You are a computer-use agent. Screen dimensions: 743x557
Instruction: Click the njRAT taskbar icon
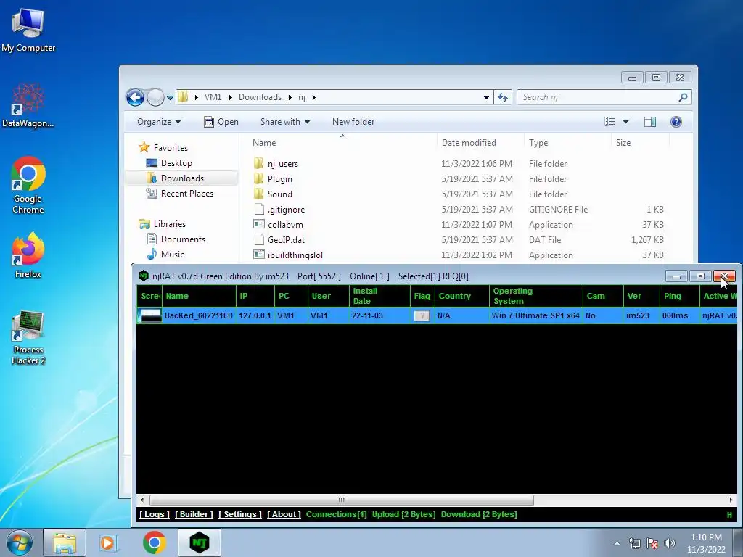(200, 542)
